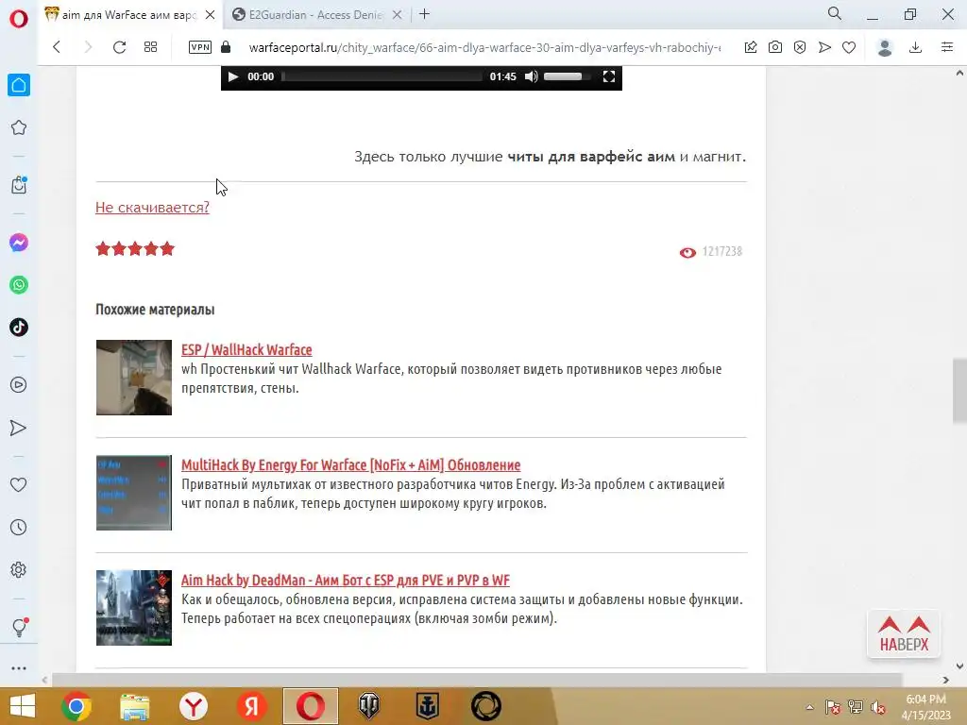Open the Easy Setup sliders icon

coord(947,47)
